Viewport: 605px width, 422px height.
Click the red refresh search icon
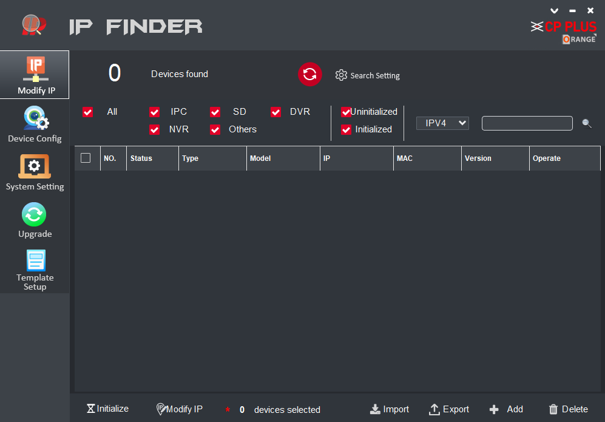[309, 74]
